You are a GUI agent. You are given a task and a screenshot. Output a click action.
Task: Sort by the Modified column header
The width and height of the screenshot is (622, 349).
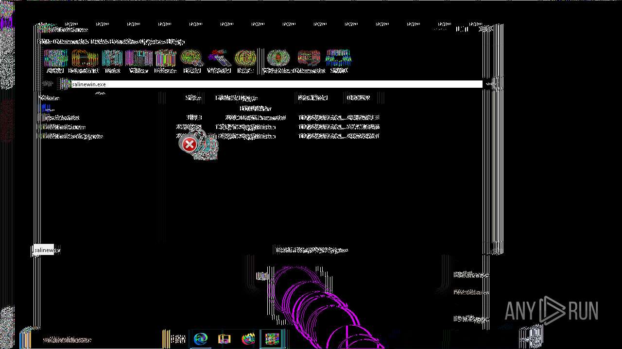click(312, 98)
